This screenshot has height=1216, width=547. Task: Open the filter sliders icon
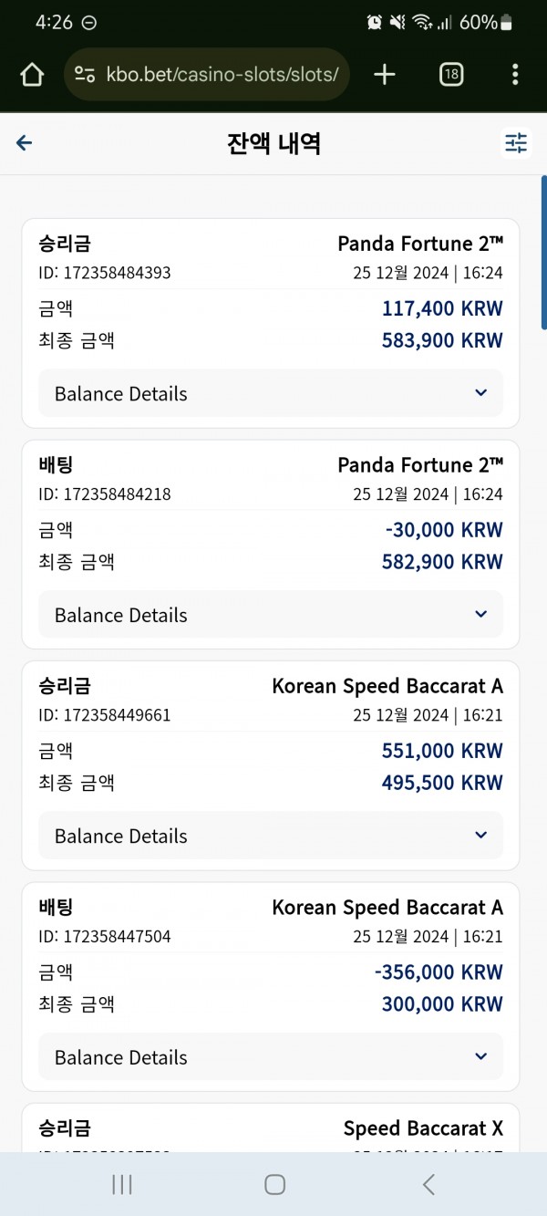[x=516, y=143]
